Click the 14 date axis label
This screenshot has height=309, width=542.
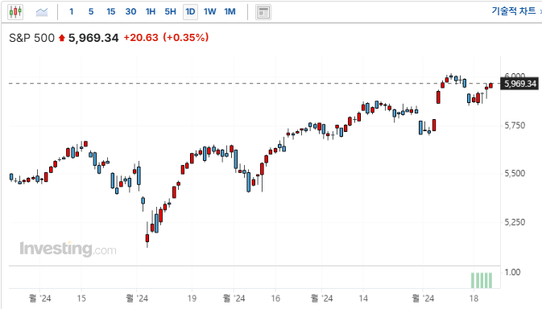click(x=363, y=299)
